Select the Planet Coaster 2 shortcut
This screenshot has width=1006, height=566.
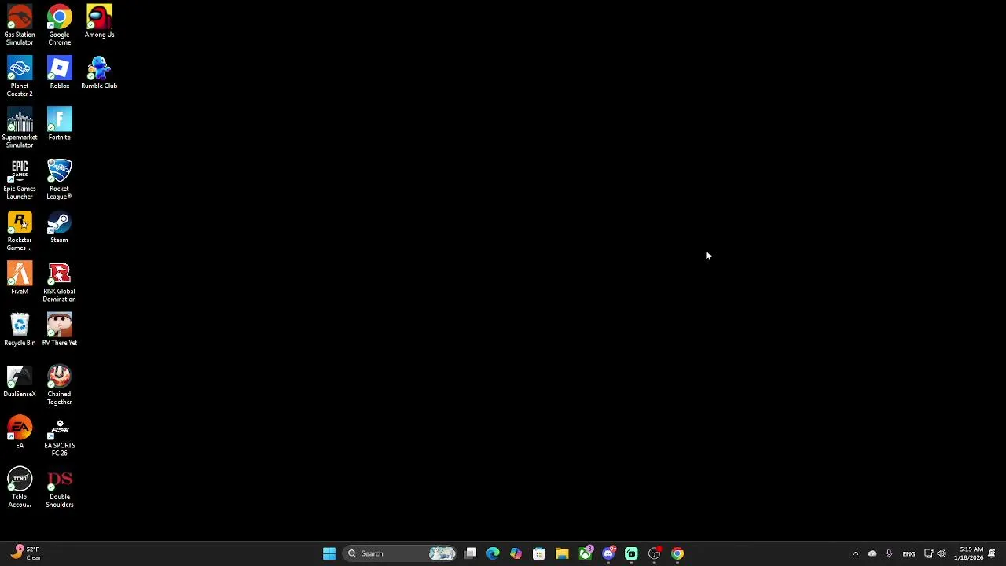pyautogui.click(x=20, y=76)
